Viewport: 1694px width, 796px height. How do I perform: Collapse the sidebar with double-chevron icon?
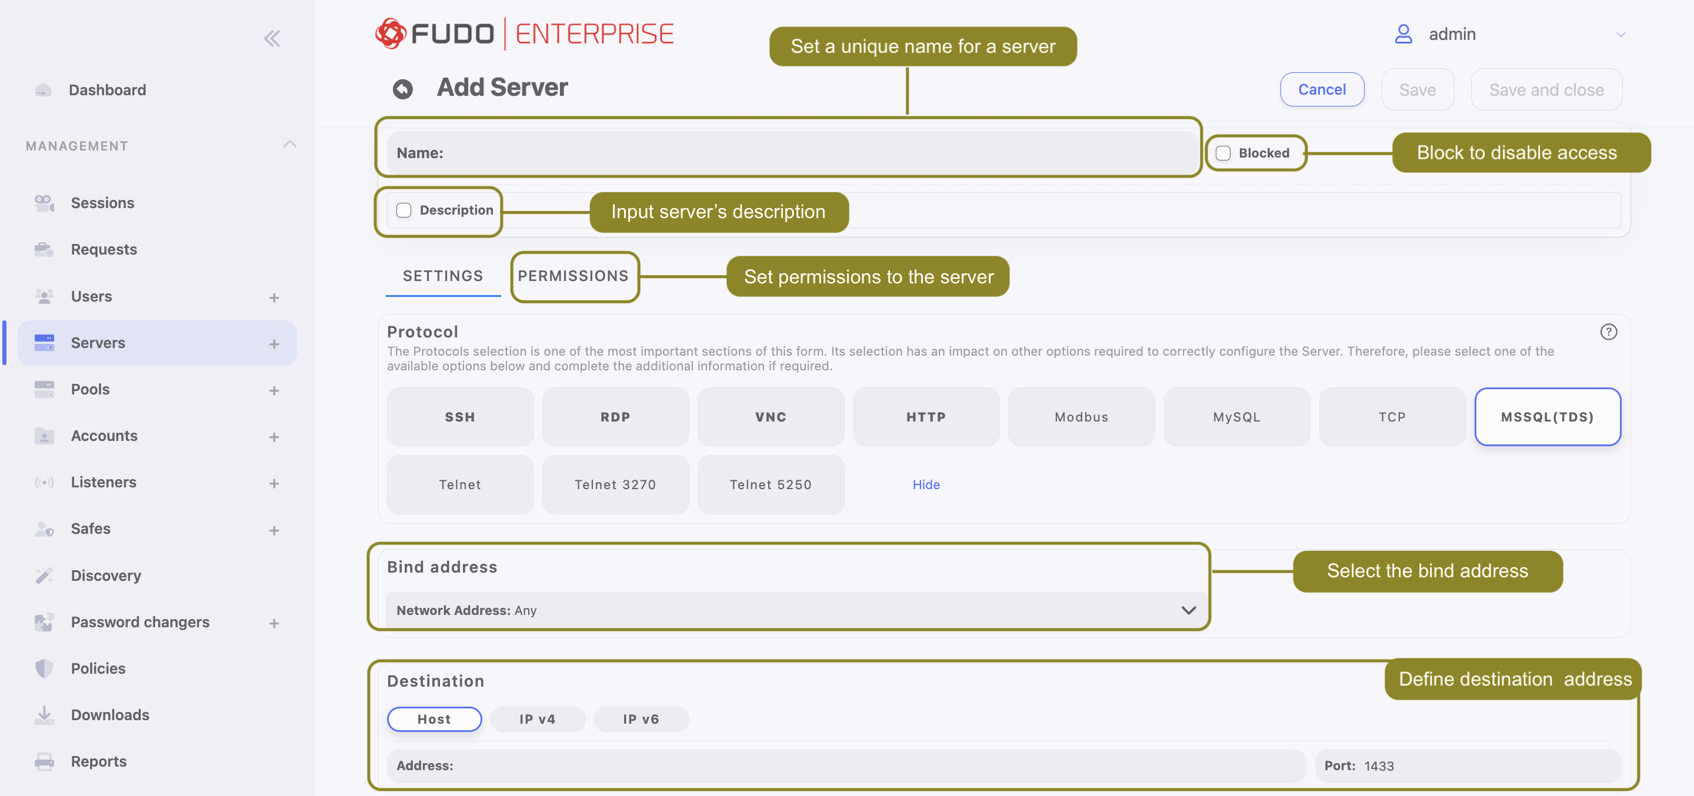(x=272, y=38)
